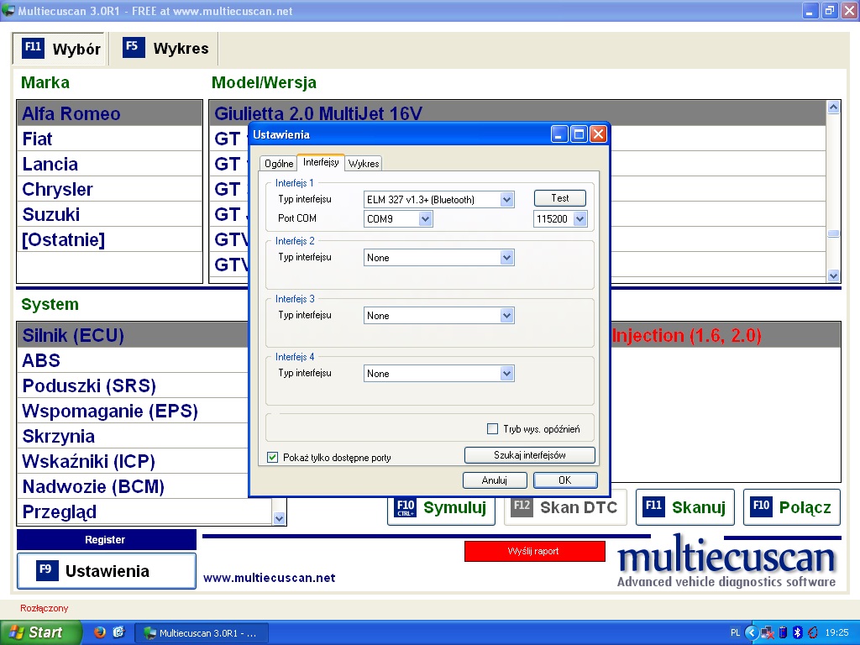Click the Bluetooth tray icon
The image size is (860, 645).
click(798, 632)
